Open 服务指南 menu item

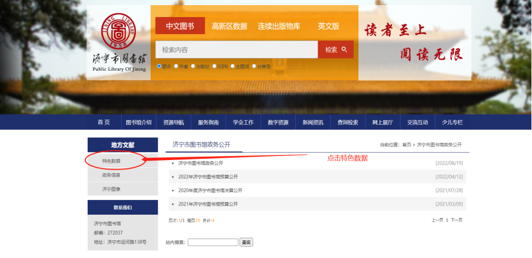[x=208, y=122]
